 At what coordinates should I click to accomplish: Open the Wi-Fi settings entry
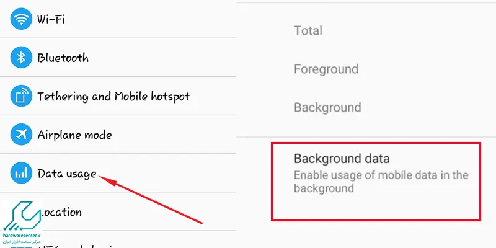[x=51, y=19]
